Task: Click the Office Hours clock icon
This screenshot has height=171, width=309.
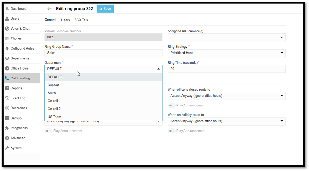Action: [x=7, y=68]
